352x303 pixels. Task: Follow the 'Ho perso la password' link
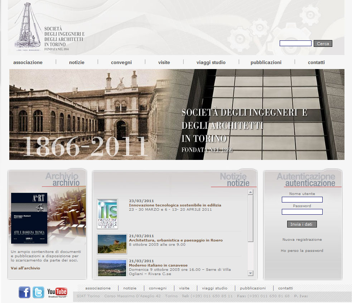302,250
